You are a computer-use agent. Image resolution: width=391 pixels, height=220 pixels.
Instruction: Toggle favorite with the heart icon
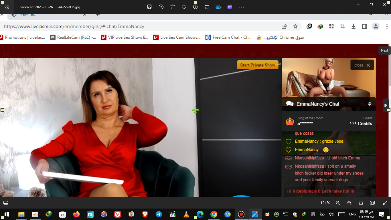pyautogui.click(x=184, y=7)
